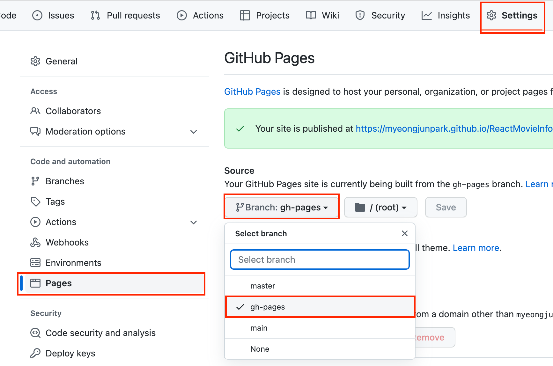This screenshot has height=366, width=553.
Task: Click the Wiki book icon
Action: tap(311, 15)
